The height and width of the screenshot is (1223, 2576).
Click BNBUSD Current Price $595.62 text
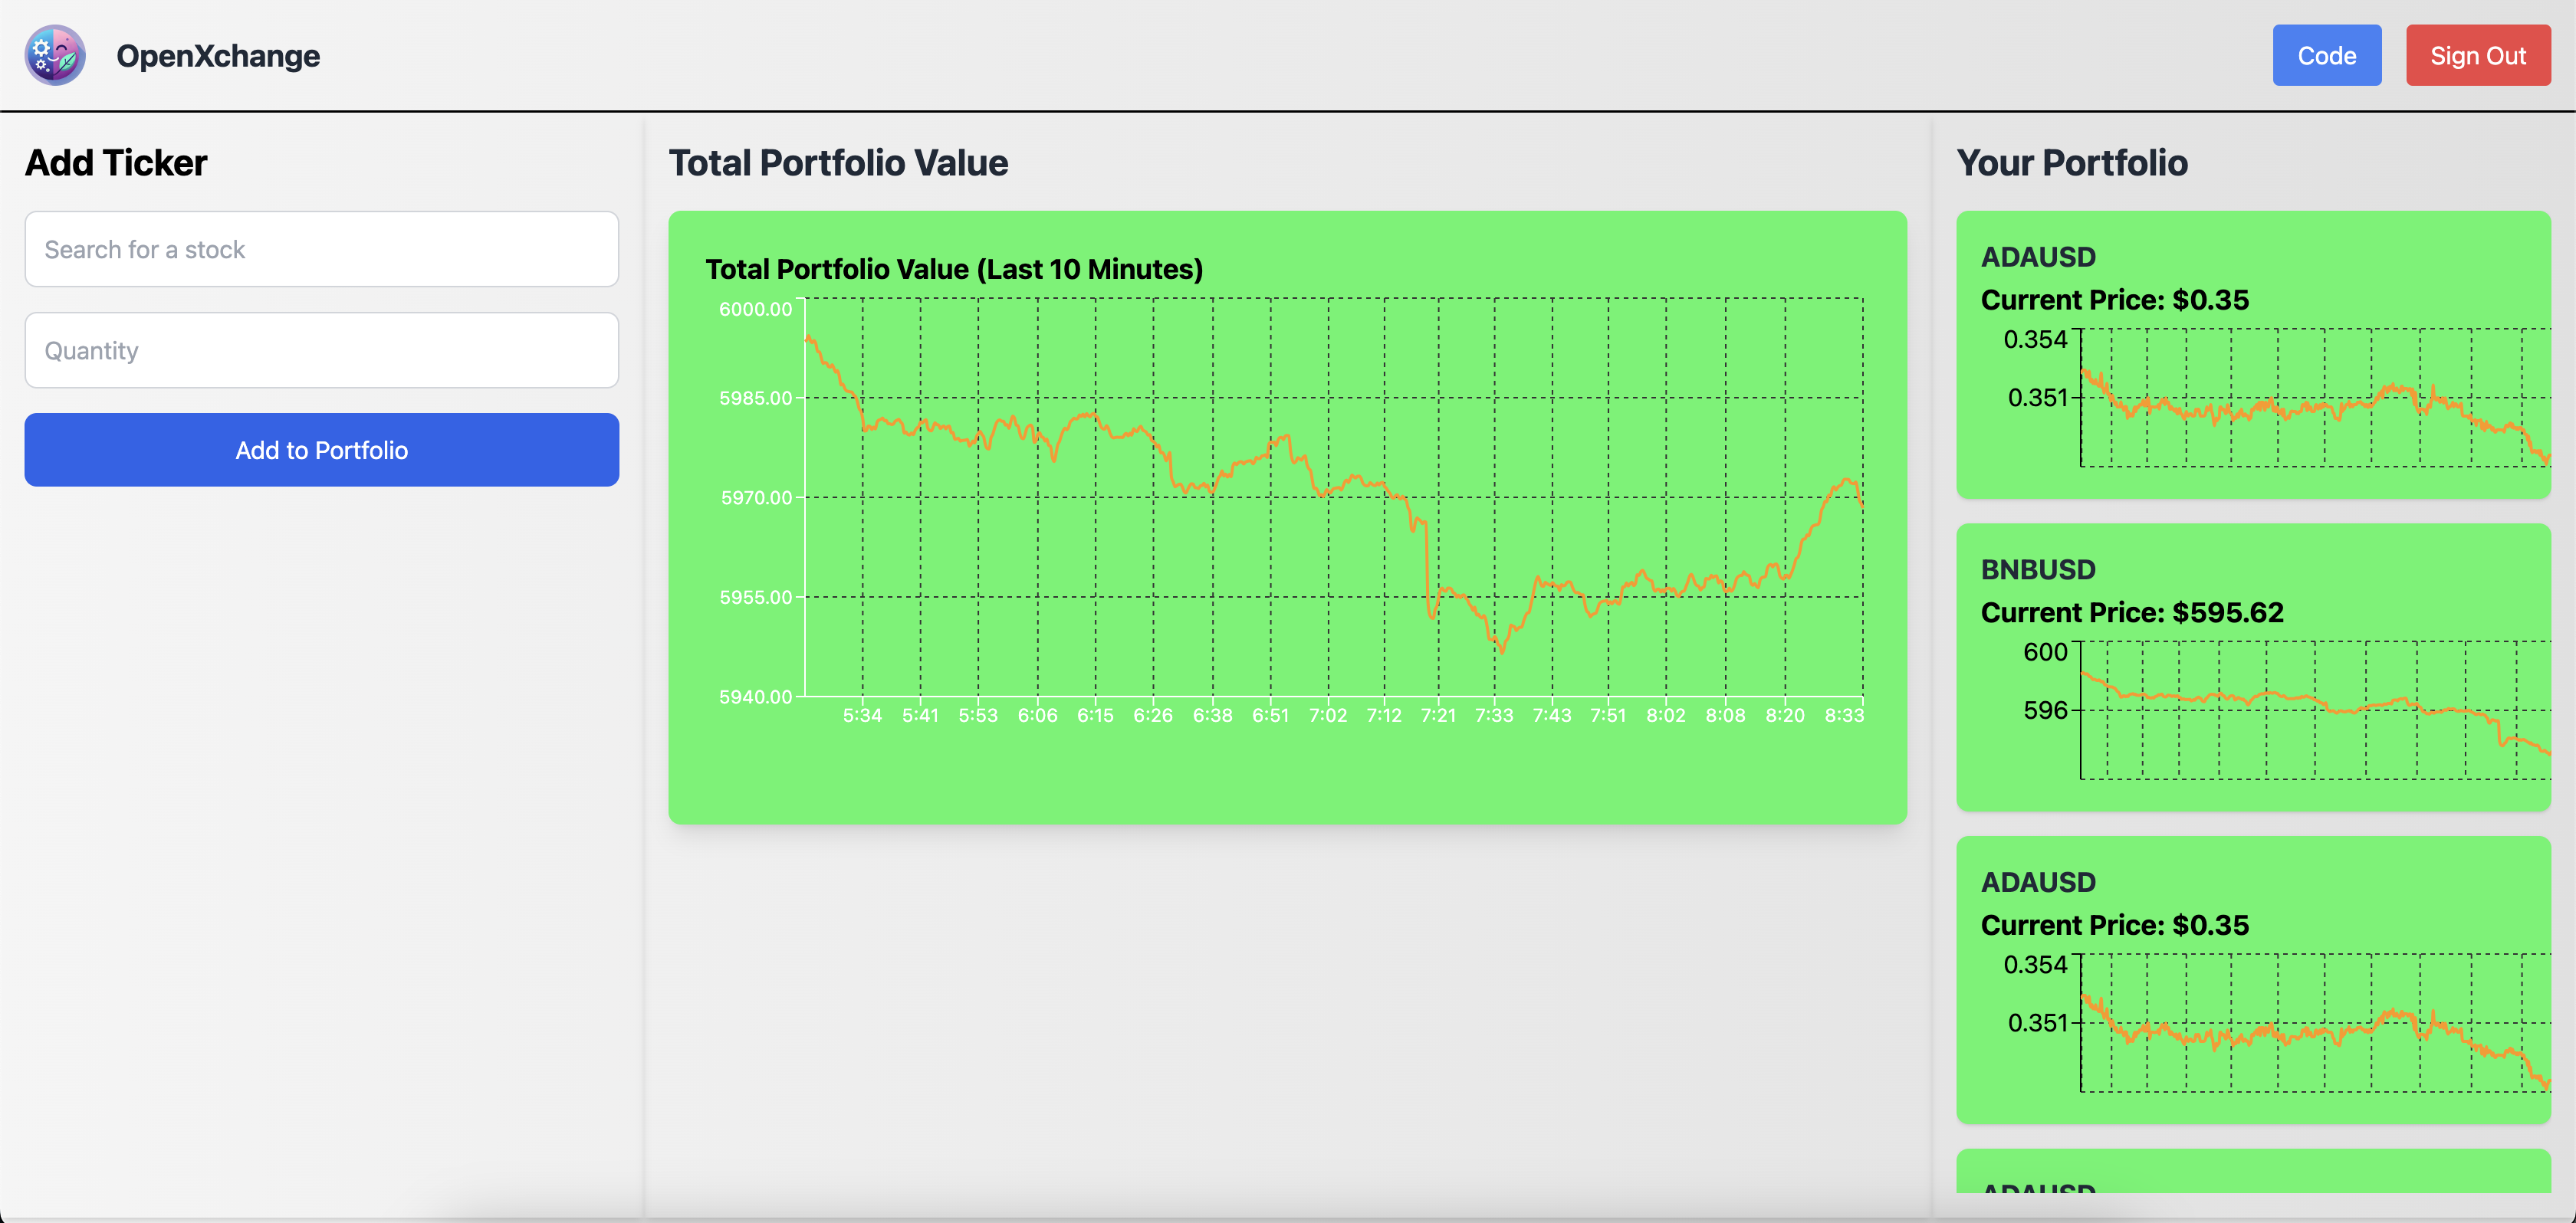[2131, 612]
